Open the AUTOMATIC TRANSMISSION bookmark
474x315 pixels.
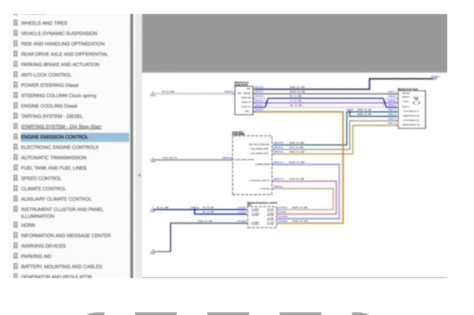tap(54, 157)
